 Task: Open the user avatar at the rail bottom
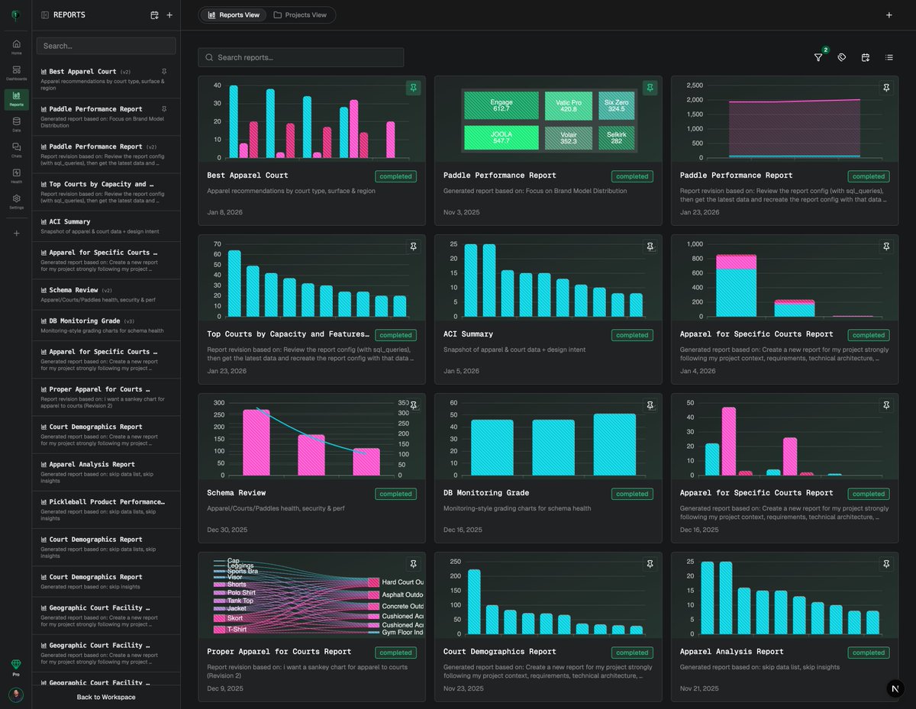point(16,694)
